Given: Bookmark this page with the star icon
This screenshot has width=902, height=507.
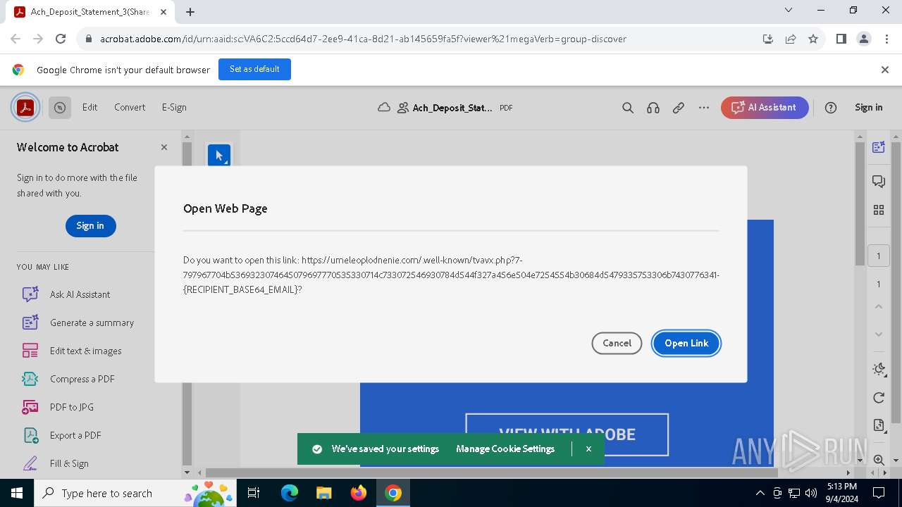Looking at the screenshot, I should [813, 39].
